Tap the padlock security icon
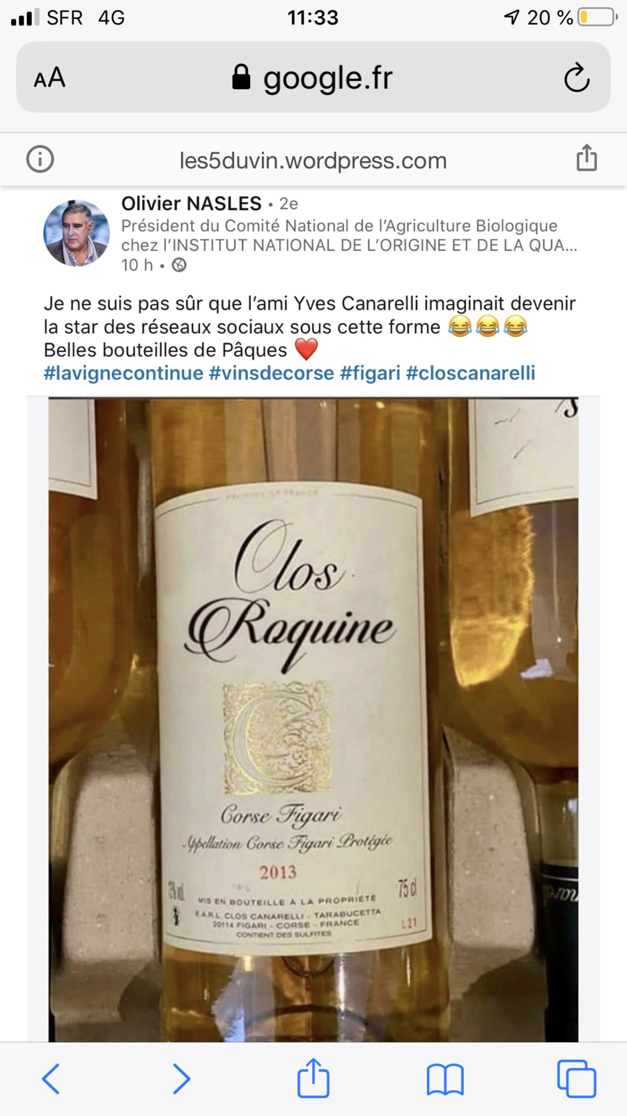This screenshot has width=627, height=1116. point(241,77)
